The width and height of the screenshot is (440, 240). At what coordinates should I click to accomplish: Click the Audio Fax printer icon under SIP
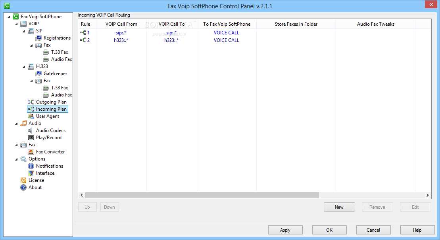coord(46,59)
